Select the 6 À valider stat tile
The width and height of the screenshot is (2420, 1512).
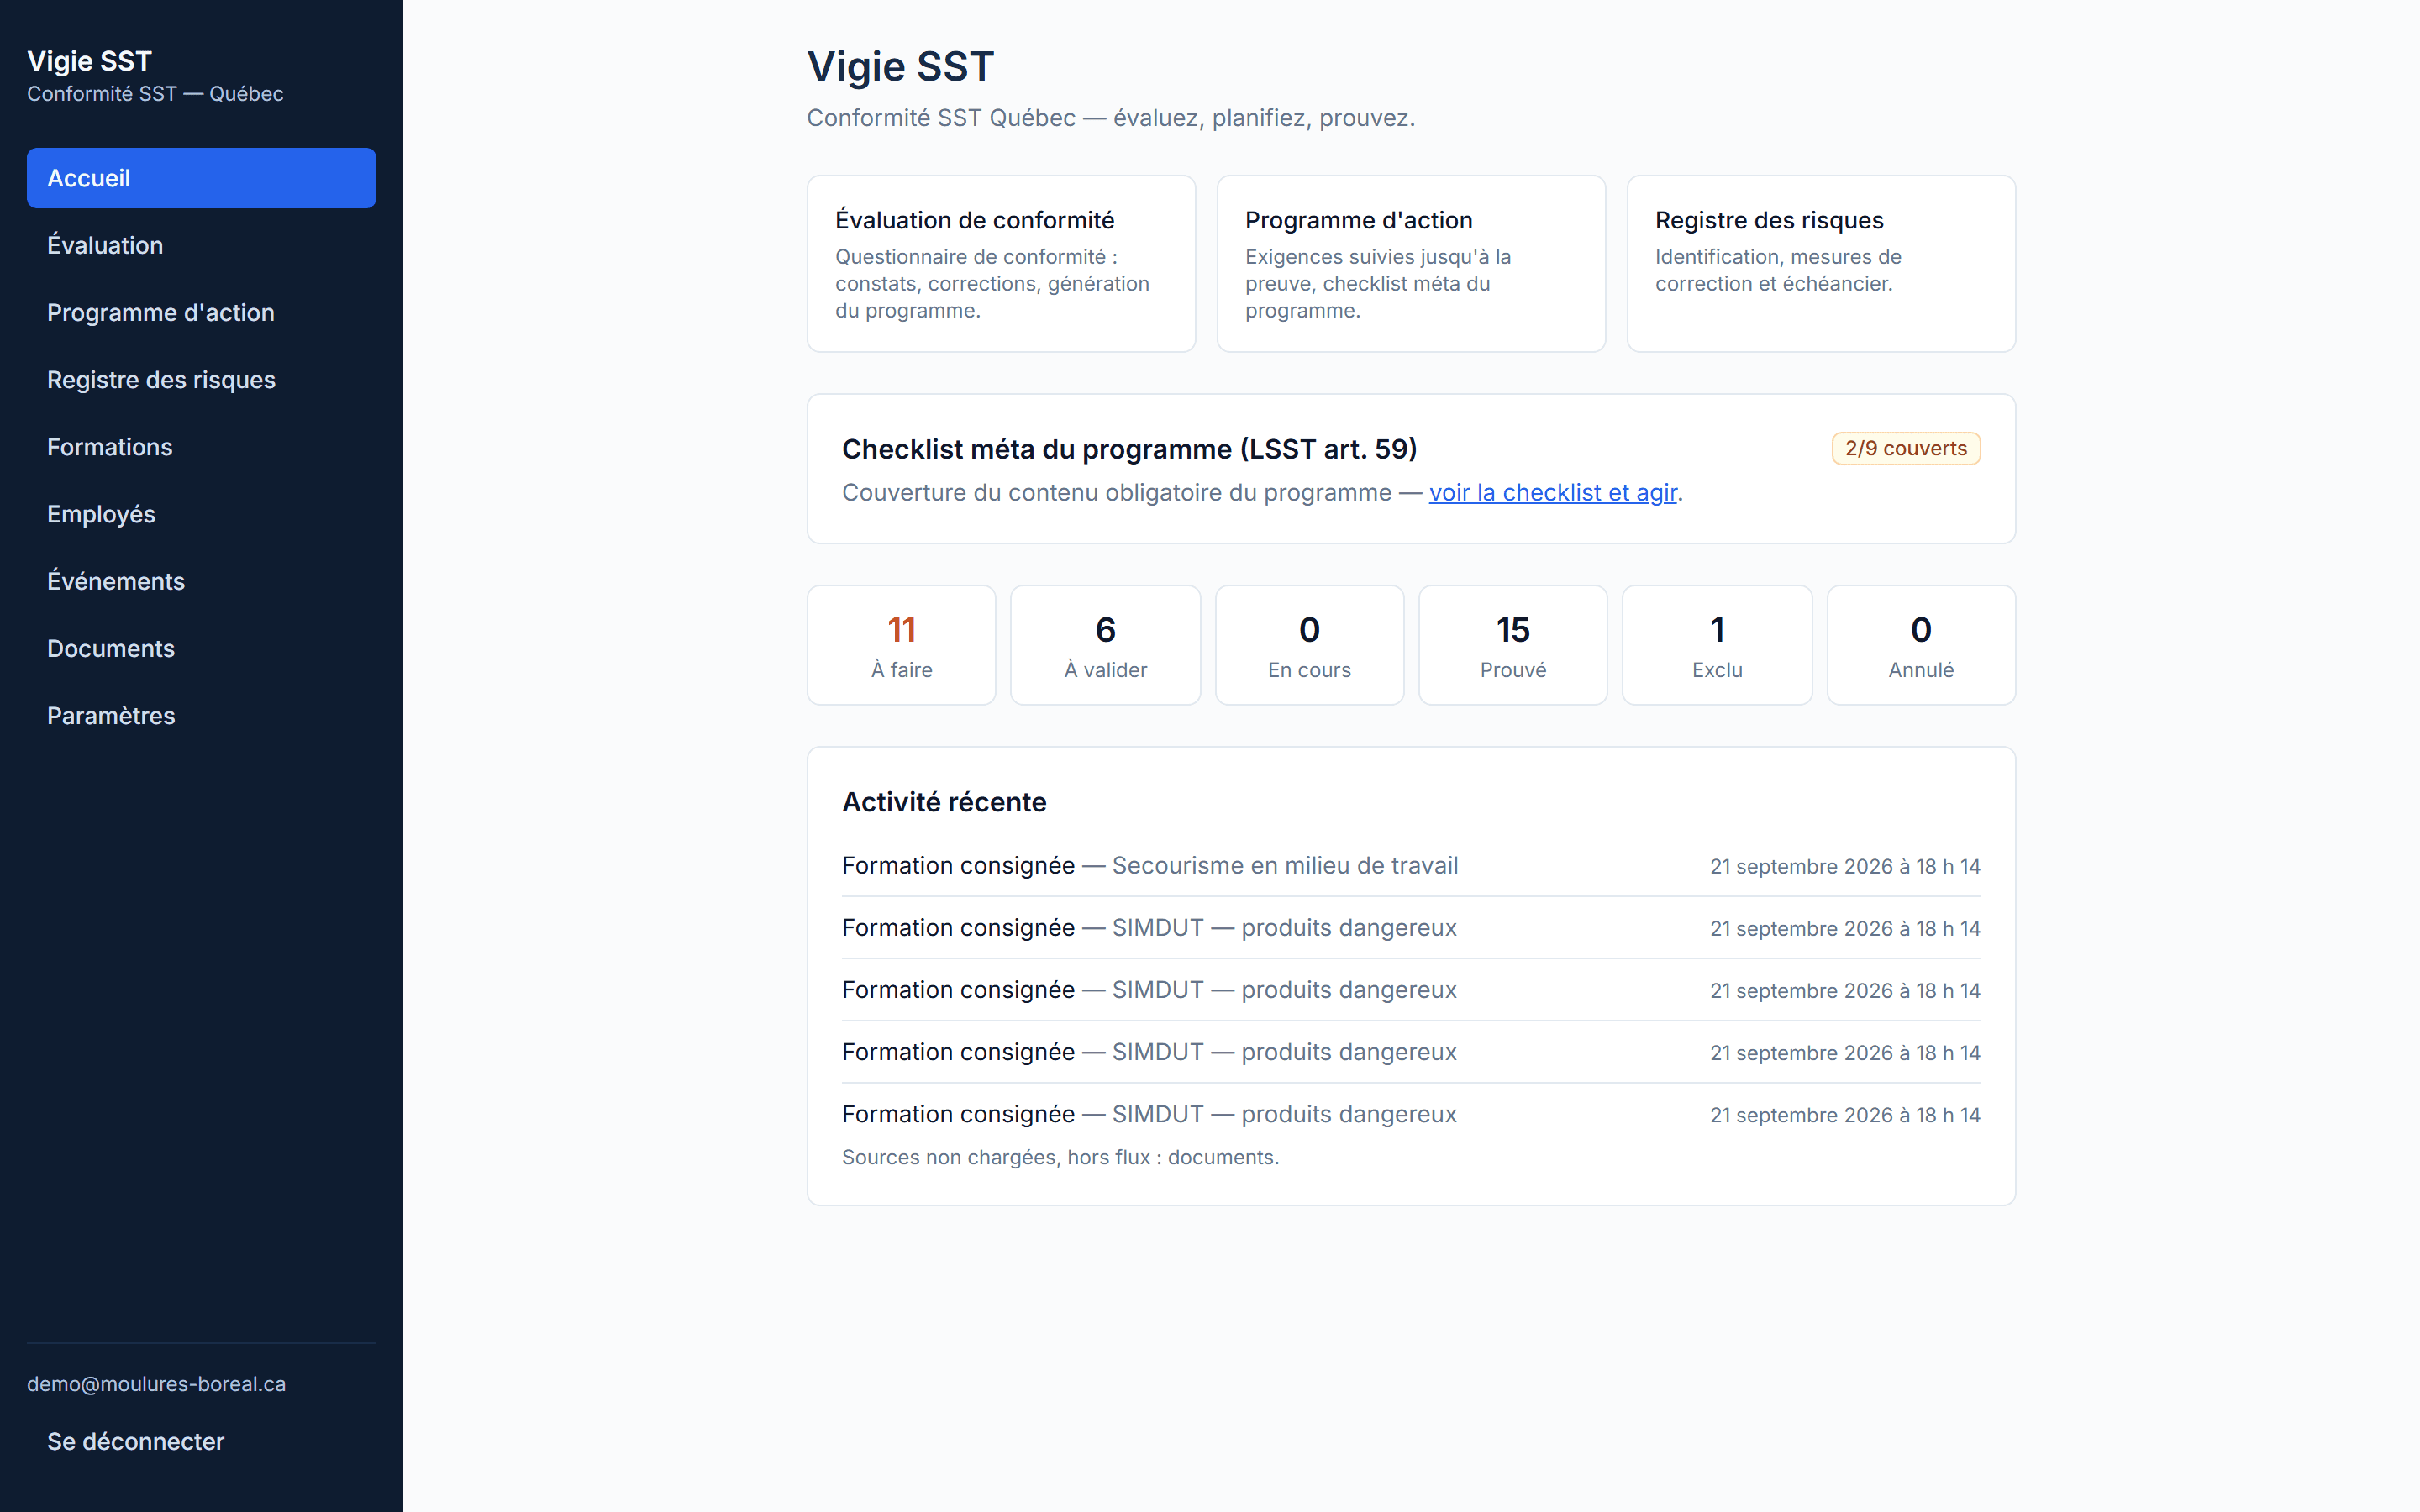click(x=1105, y=645)
